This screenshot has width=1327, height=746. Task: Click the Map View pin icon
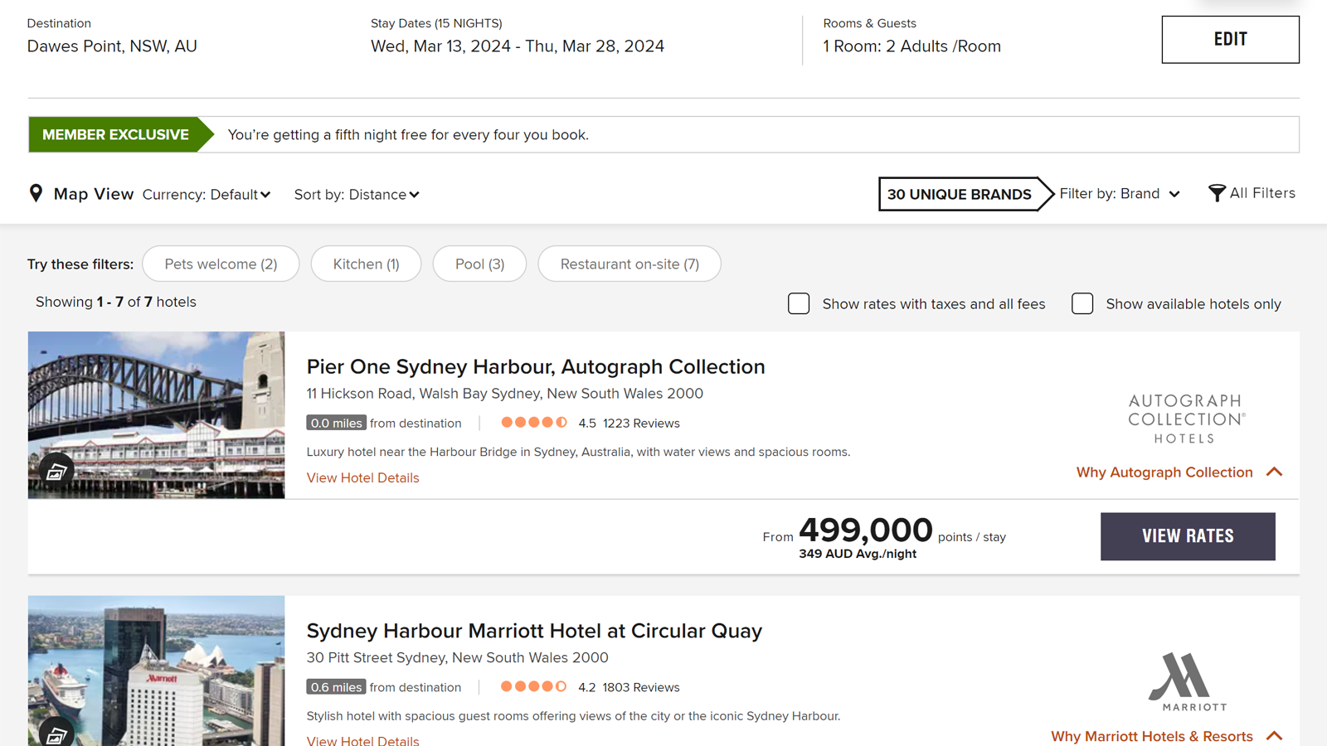tap(36, 193)
